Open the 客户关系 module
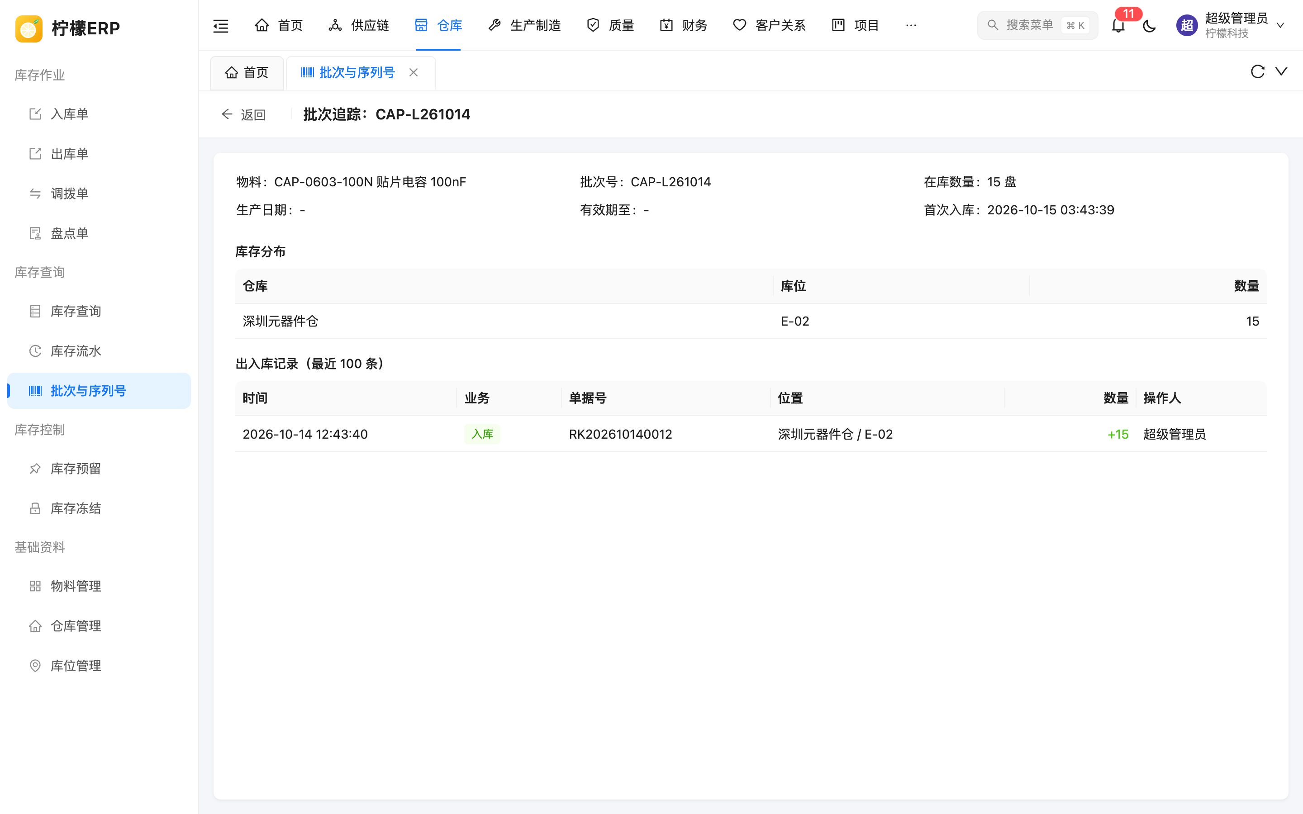 770,25
